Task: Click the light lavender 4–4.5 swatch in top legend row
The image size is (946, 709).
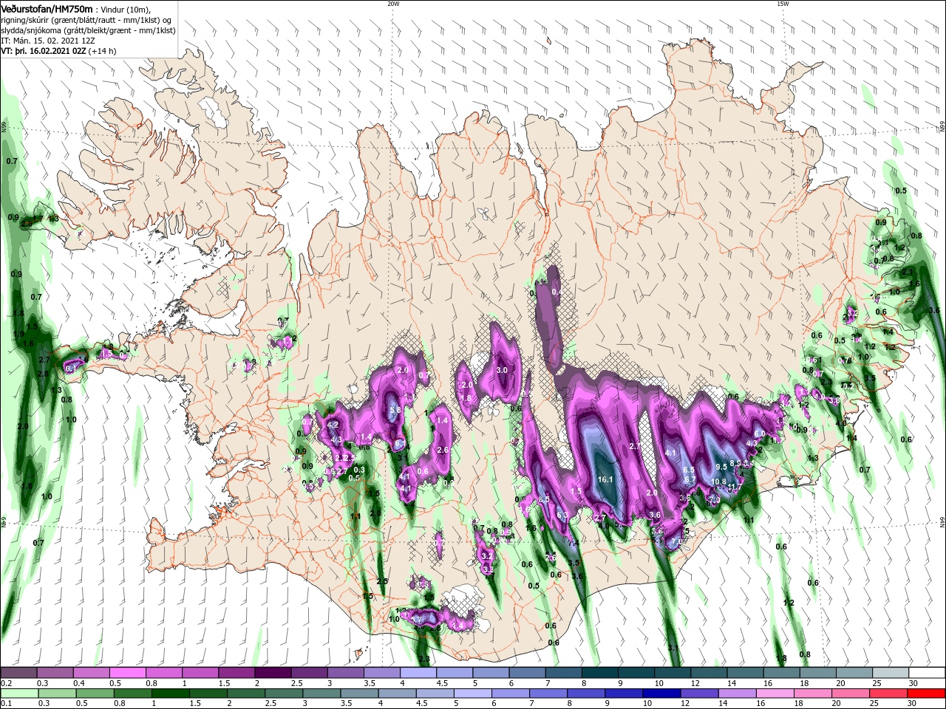Action: 418,673
